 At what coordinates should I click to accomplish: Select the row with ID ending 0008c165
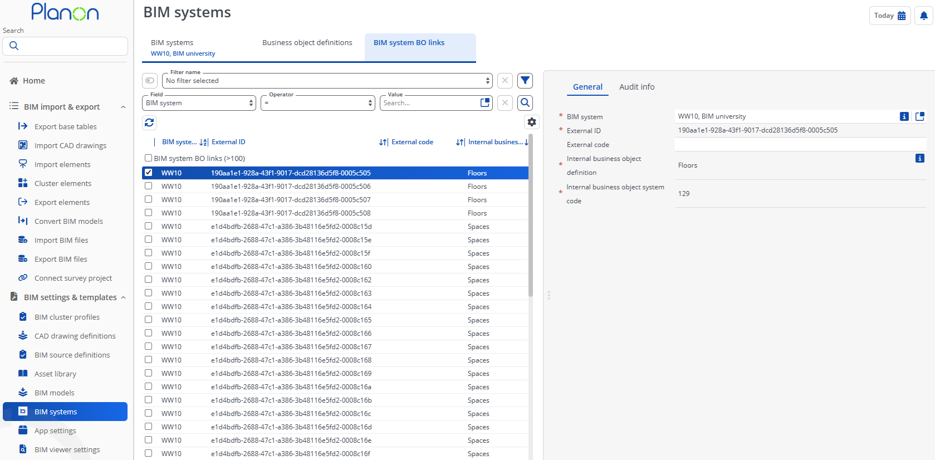pos(335,320)
